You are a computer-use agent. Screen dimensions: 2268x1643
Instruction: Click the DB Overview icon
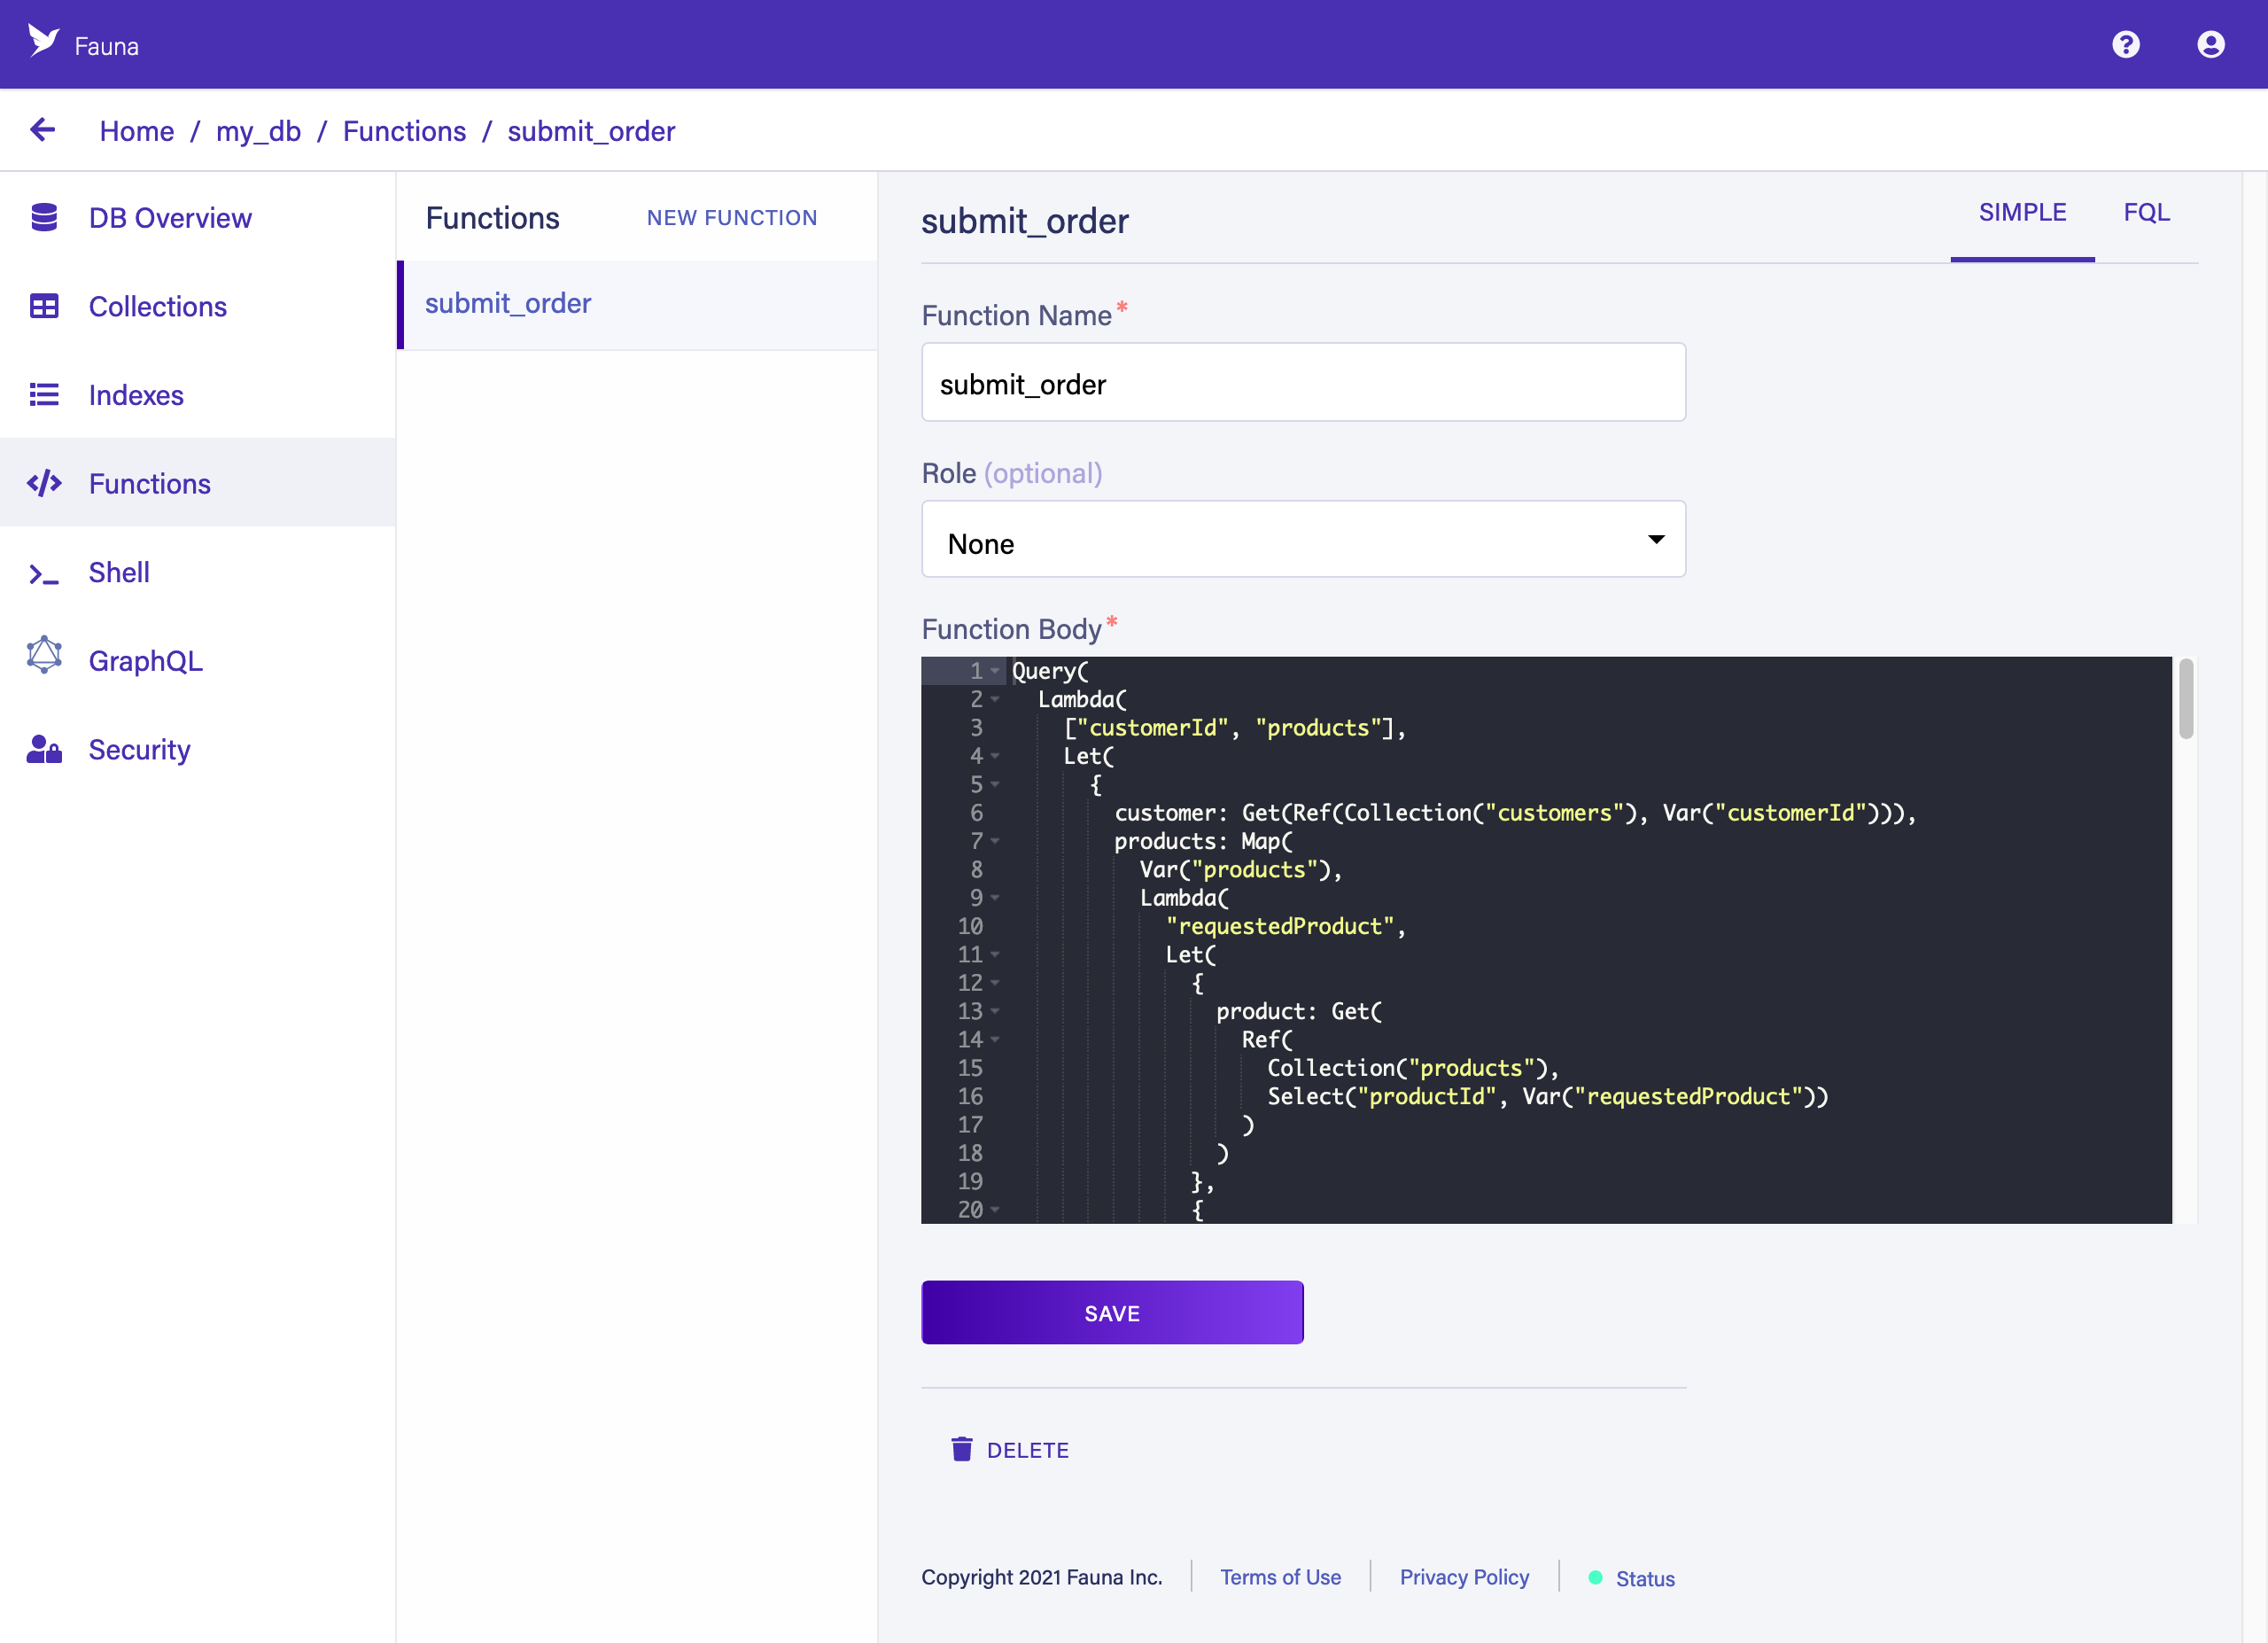pyautogui.click(x=44, y=218)
